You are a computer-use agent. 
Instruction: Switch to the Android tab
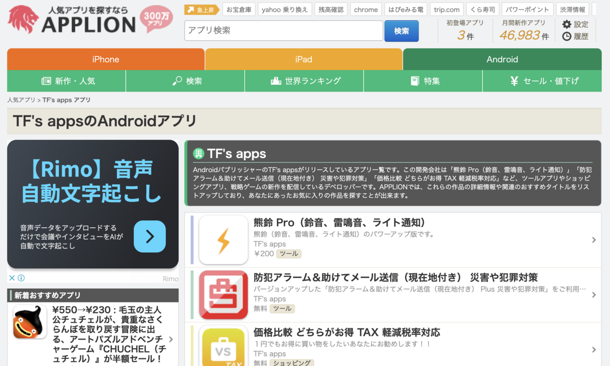pos(502,59)
